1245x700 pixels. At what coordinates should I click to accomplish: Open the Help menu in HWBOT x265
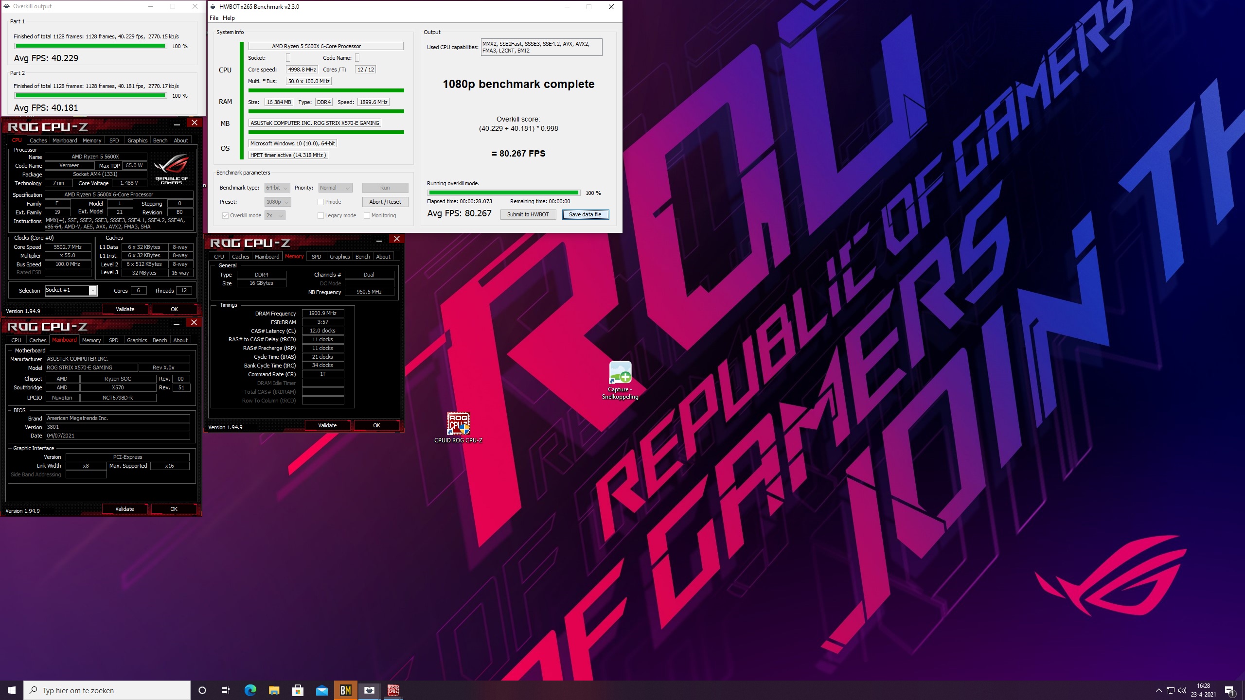click(229, 18)
